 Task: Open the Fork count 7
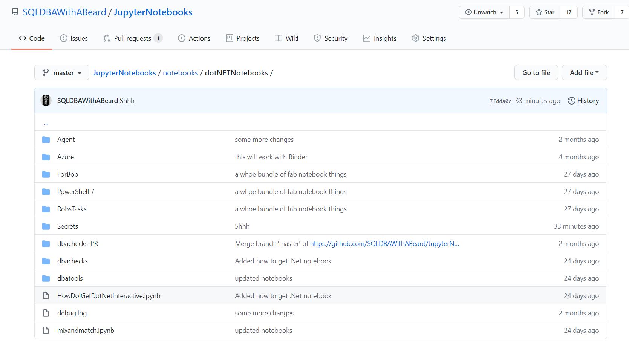[622, 12]
